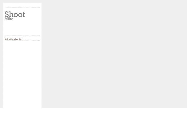The width and height of the screenshot is (187, 140).
Task: Click the gray margin left of the sidebar
Action: pyautogui.click(x=1, y=54)
